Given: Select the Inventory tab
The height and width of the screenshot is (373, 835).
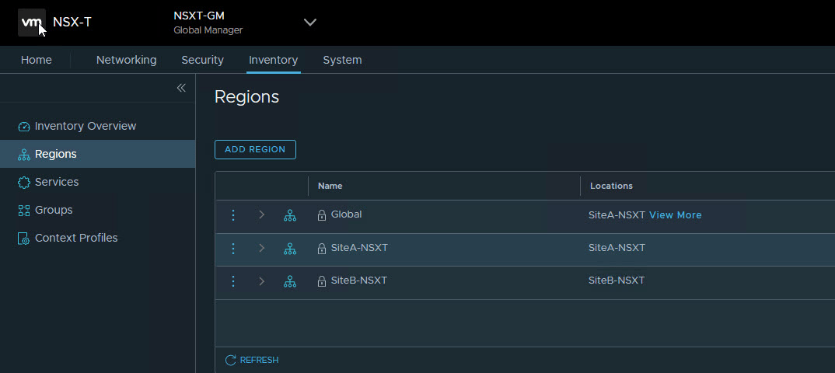Looking at the screenshot, I should (x=273, y=60).
